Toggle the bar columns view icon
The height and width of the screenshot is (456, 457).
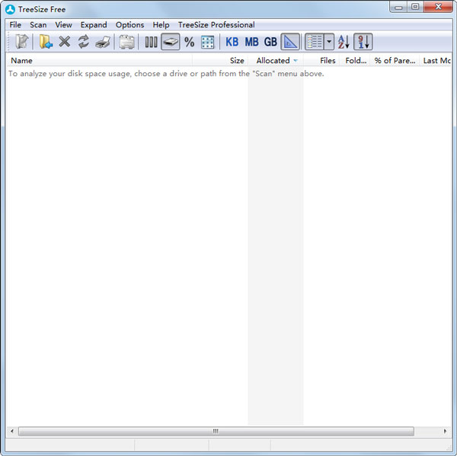[151, 42]
